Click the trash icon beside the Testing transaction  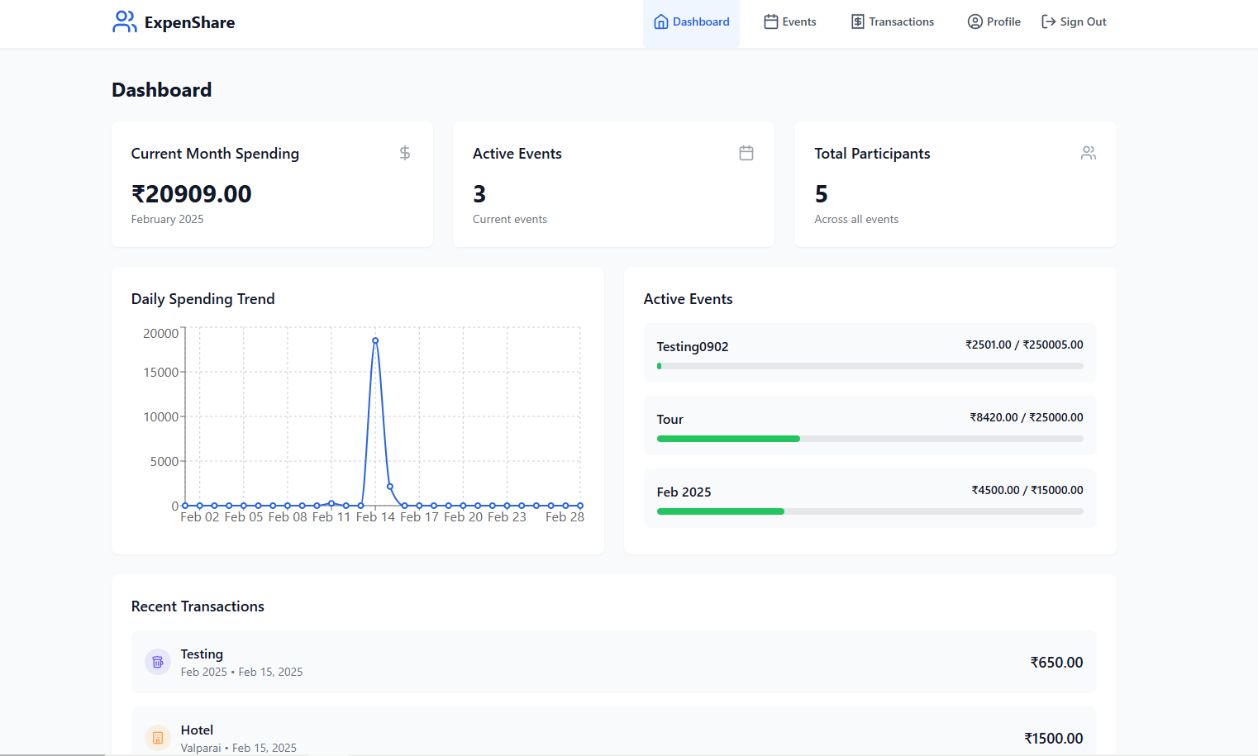pos(158,662)
